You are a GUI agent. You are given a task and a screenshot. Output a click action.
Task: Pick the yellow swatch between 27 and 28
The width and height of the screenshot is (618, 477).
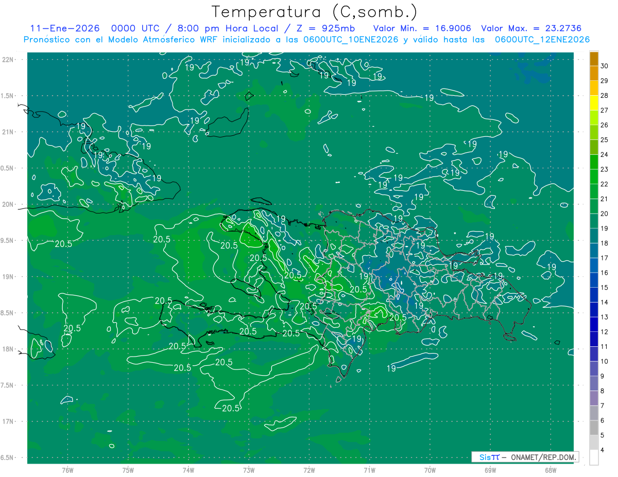(594, 103)
